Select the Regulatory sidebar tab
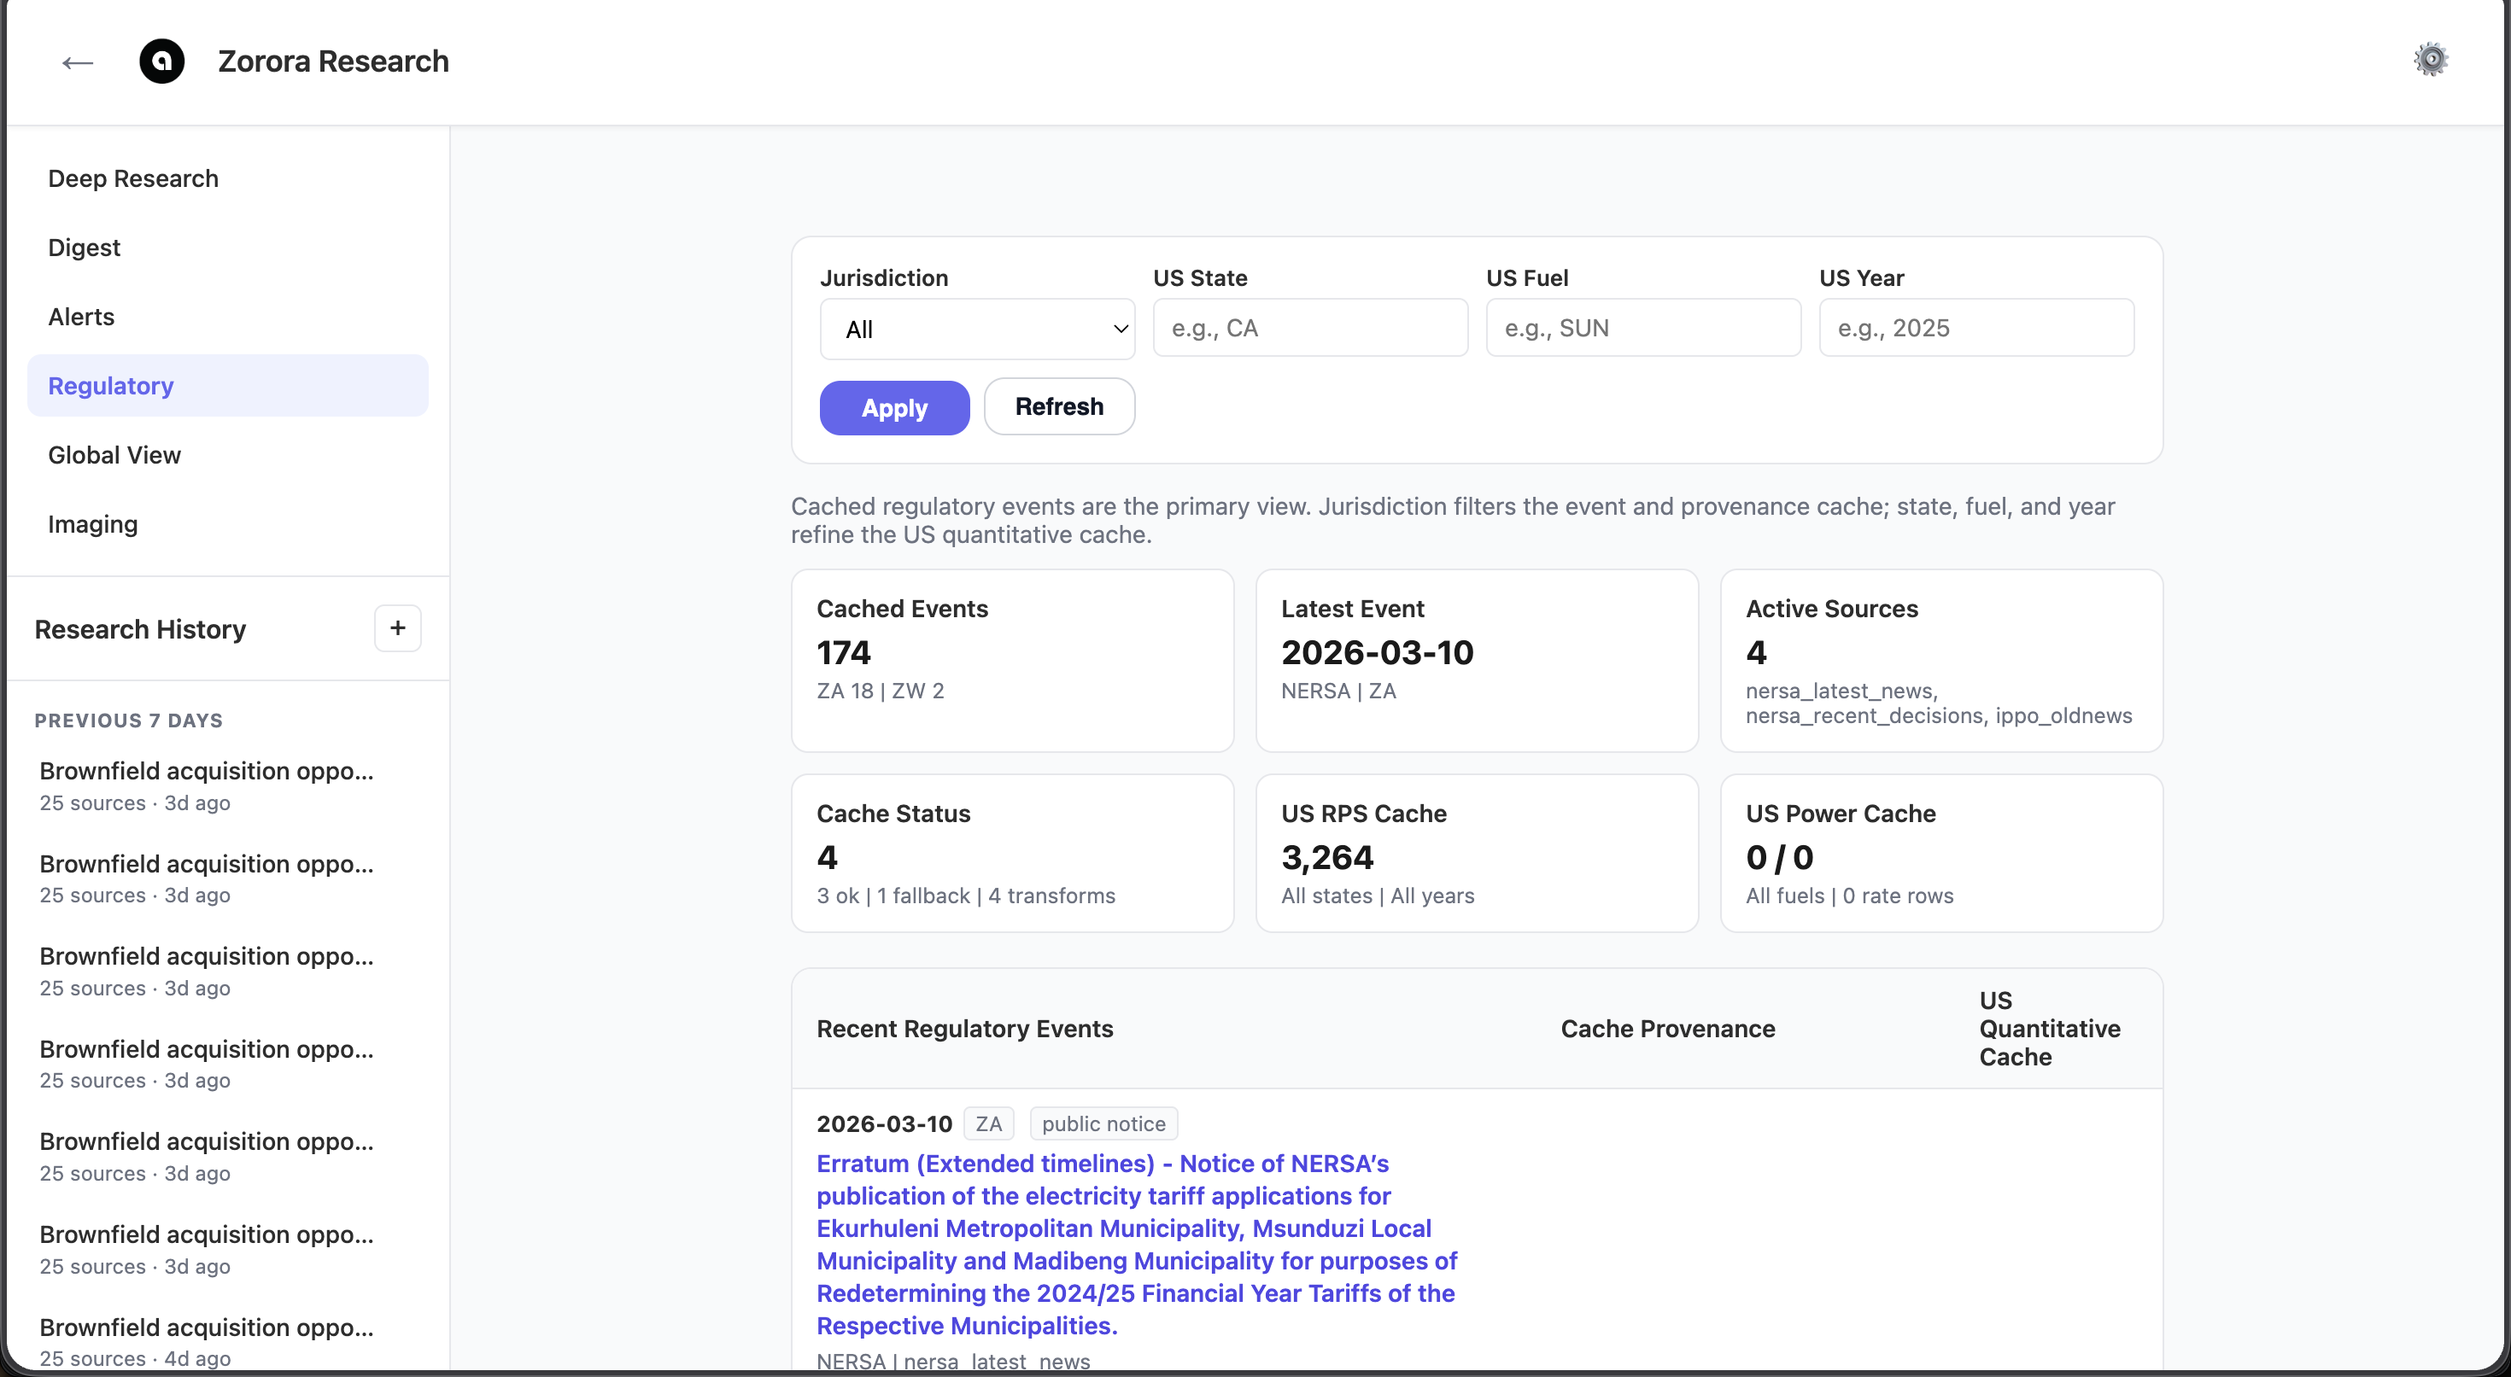This screenshot has height=1377, width=2511. tap(109, 386)
